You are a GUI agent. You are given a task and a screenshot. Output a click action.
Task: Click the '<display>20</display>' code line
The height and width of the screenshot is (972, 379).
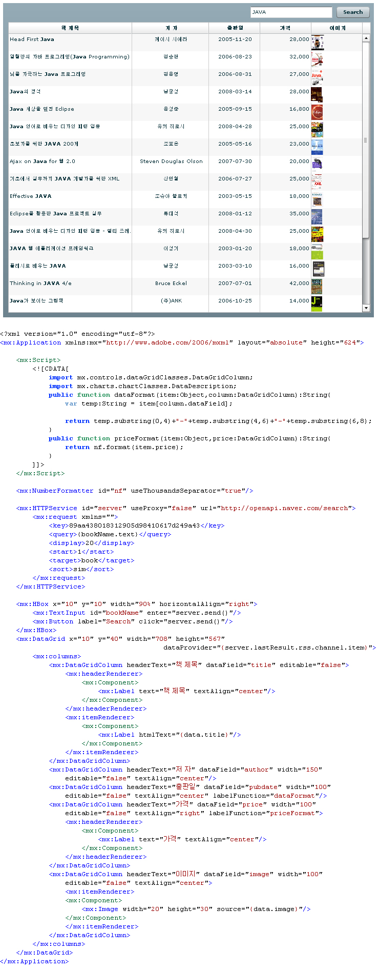(x=92, y=543)
